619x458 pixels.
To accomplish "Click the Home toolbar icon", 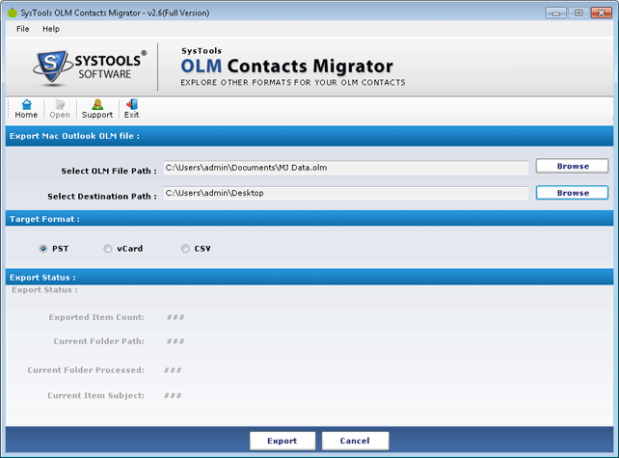I will 26,109.
